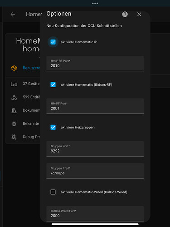This screenshot has height=227, width=170.
Task: Open the Debug-Protokoll entry
Action: click(31, 137)
